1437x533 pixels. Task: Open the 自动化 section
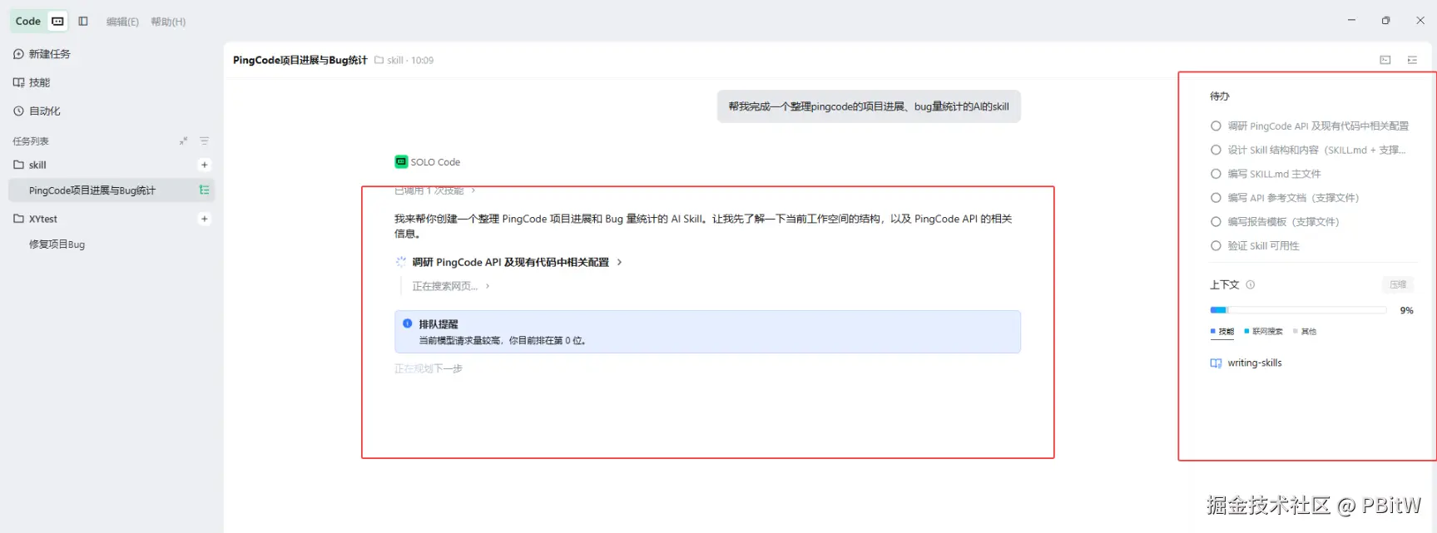(x=37, y=111)
